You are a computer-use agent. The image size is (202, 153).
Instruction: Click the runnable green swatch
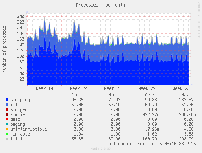pos(7,134)
